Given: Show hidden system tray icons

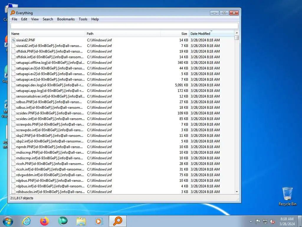Looking at the screenshot, I should (251, 221).
